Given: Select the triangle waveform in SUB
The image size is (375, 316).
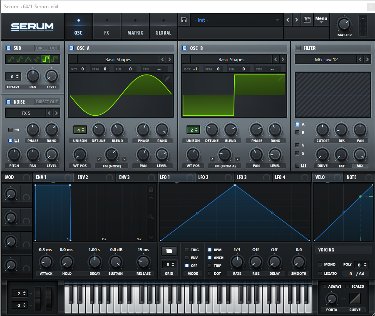Looking at the screenshot, I should point(28,59).
